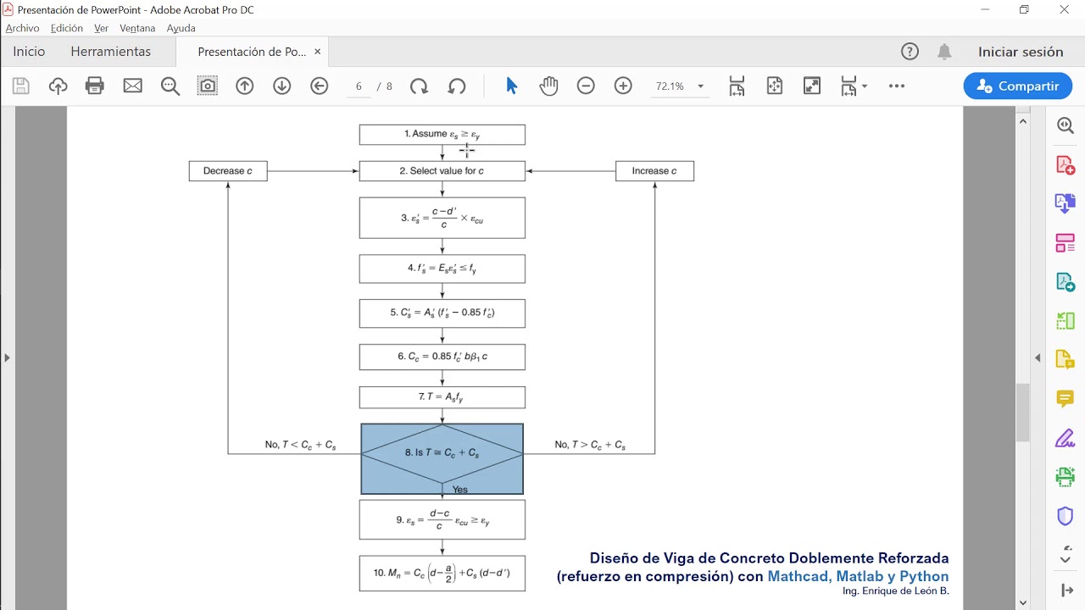Open green print production tool
Image resolution: width=1085 pixels, height=610 pixels.
(x=1066, y=477)
